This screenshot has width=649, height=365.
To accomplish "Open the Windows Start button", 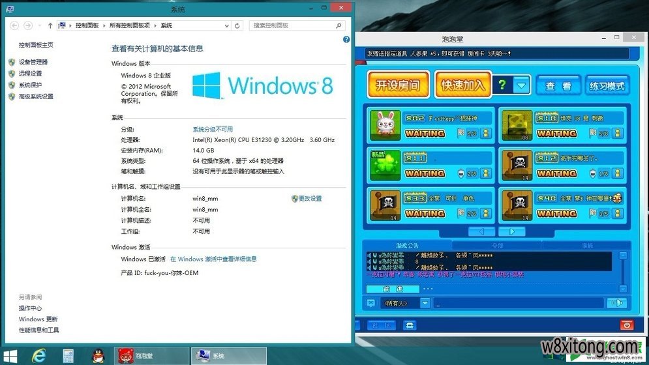I will (13, 355).
